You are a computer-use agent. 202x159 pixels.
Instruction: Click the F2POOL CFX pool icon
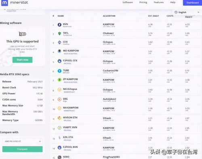coord(59,61)
